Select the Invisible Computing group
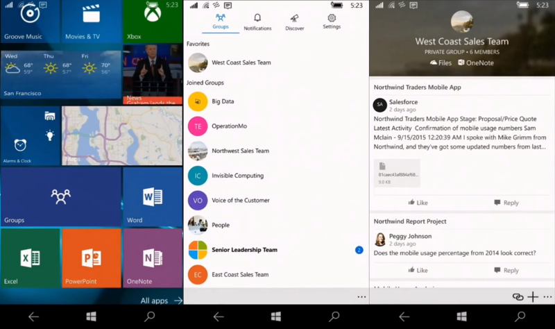 (276, 176)
